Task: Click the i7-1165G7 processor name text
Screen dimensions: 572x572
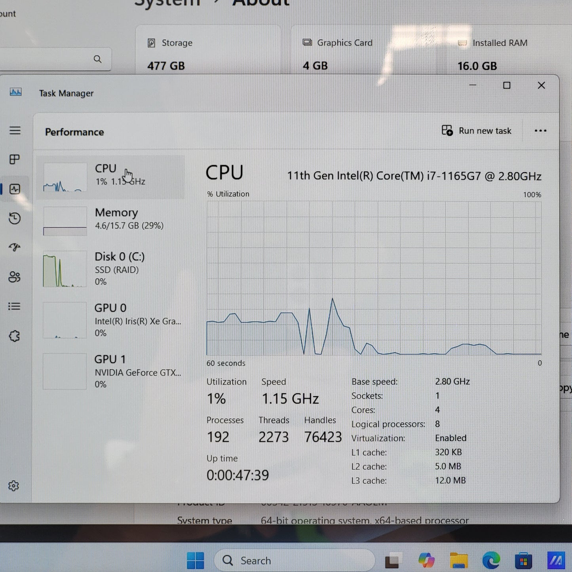Action: click(x=414, y=176)
